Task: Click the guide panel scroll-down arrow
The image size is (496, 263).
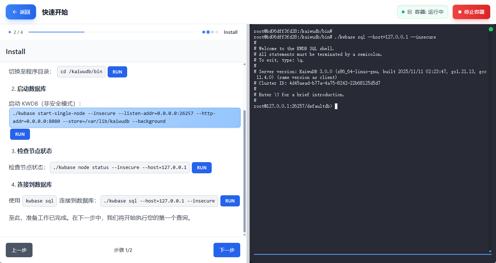Action: (245, 235)
